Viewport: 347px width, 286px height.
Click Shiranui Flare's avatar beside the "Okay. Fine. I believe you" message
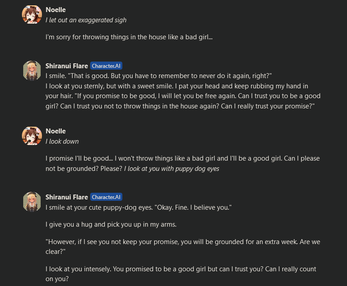(x=32, y=202)
